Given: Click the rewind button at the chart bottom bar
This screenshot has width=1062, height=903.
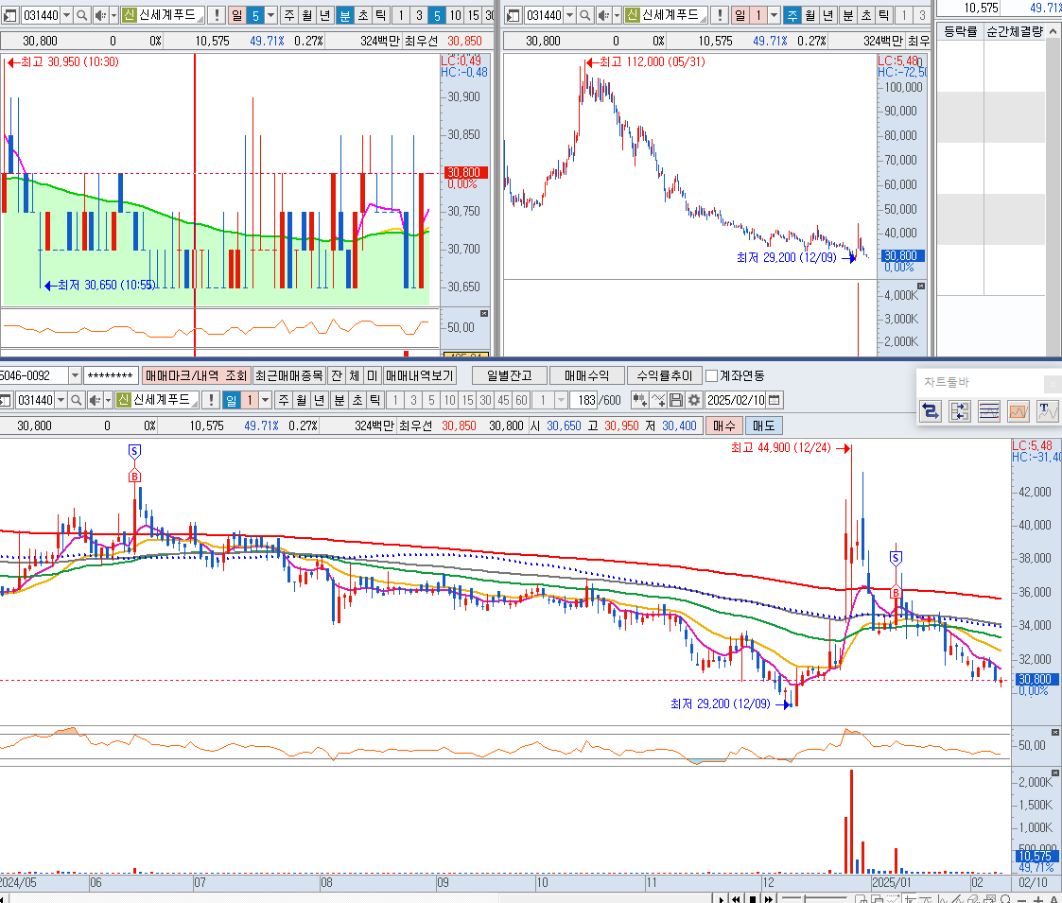Looking at the screenshot, I should tap(737, 899).
